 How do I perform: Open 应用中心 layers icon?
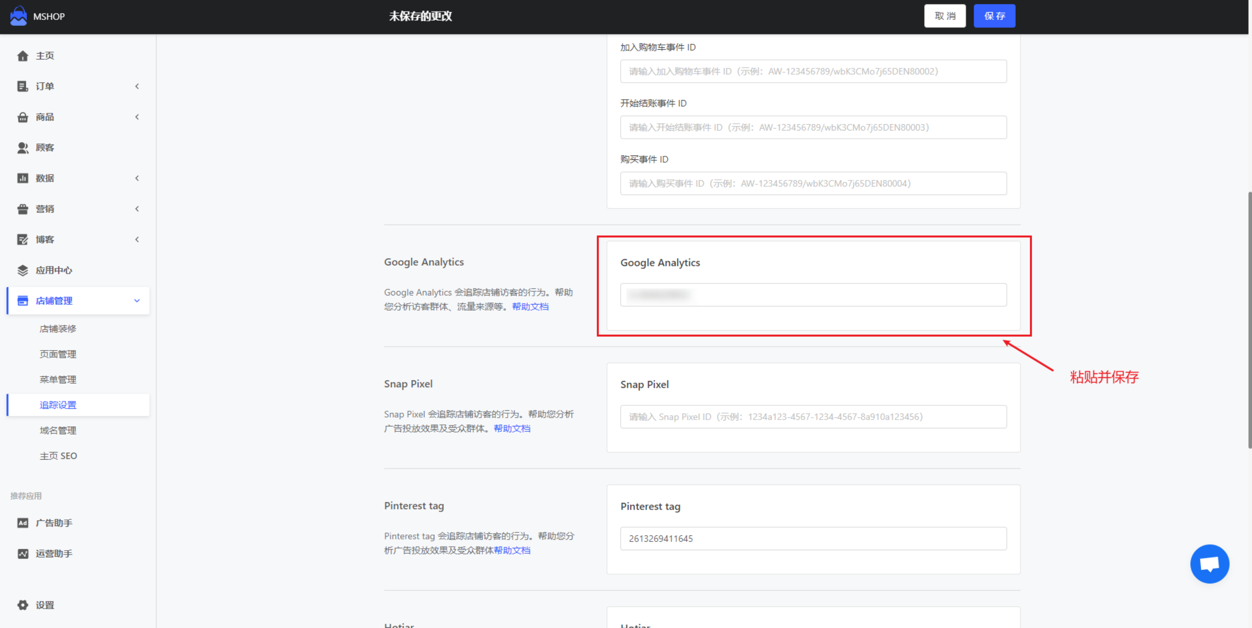click(x=22, y=270)
